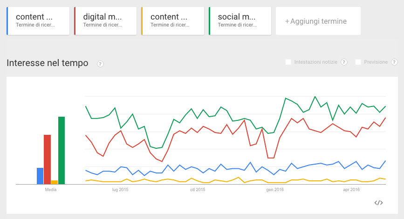Viewport: 404px width, 219px height.
Task: Open help icon beside Previsione
Action: coord(394,62)
